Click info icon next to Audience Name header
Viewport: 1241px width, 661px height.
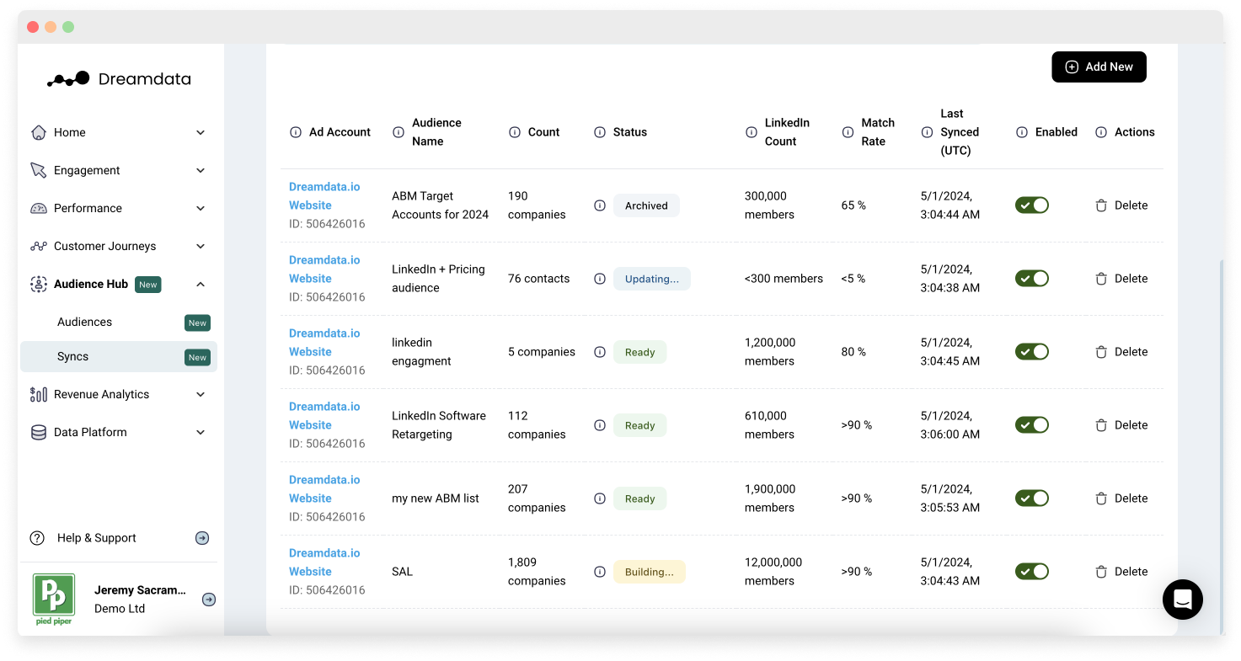coord(399,132)
